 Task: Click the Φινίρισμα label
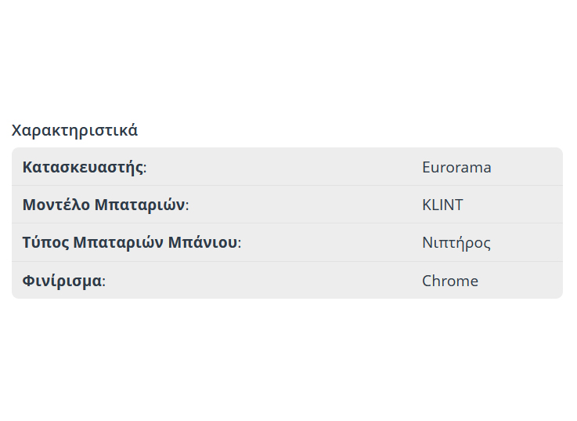pos(63,281)
